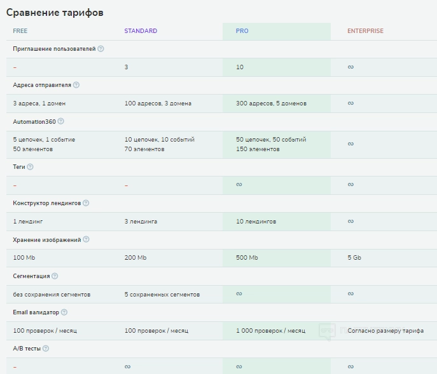
Task: Click the '5 Gb' storage cell
Action: tap(354, 258)
